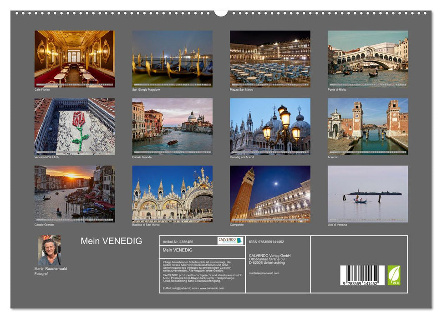The image size is (442, 319).
Task: Open the Lido di Venezia lagoon photo
Action: click(368, 194)
